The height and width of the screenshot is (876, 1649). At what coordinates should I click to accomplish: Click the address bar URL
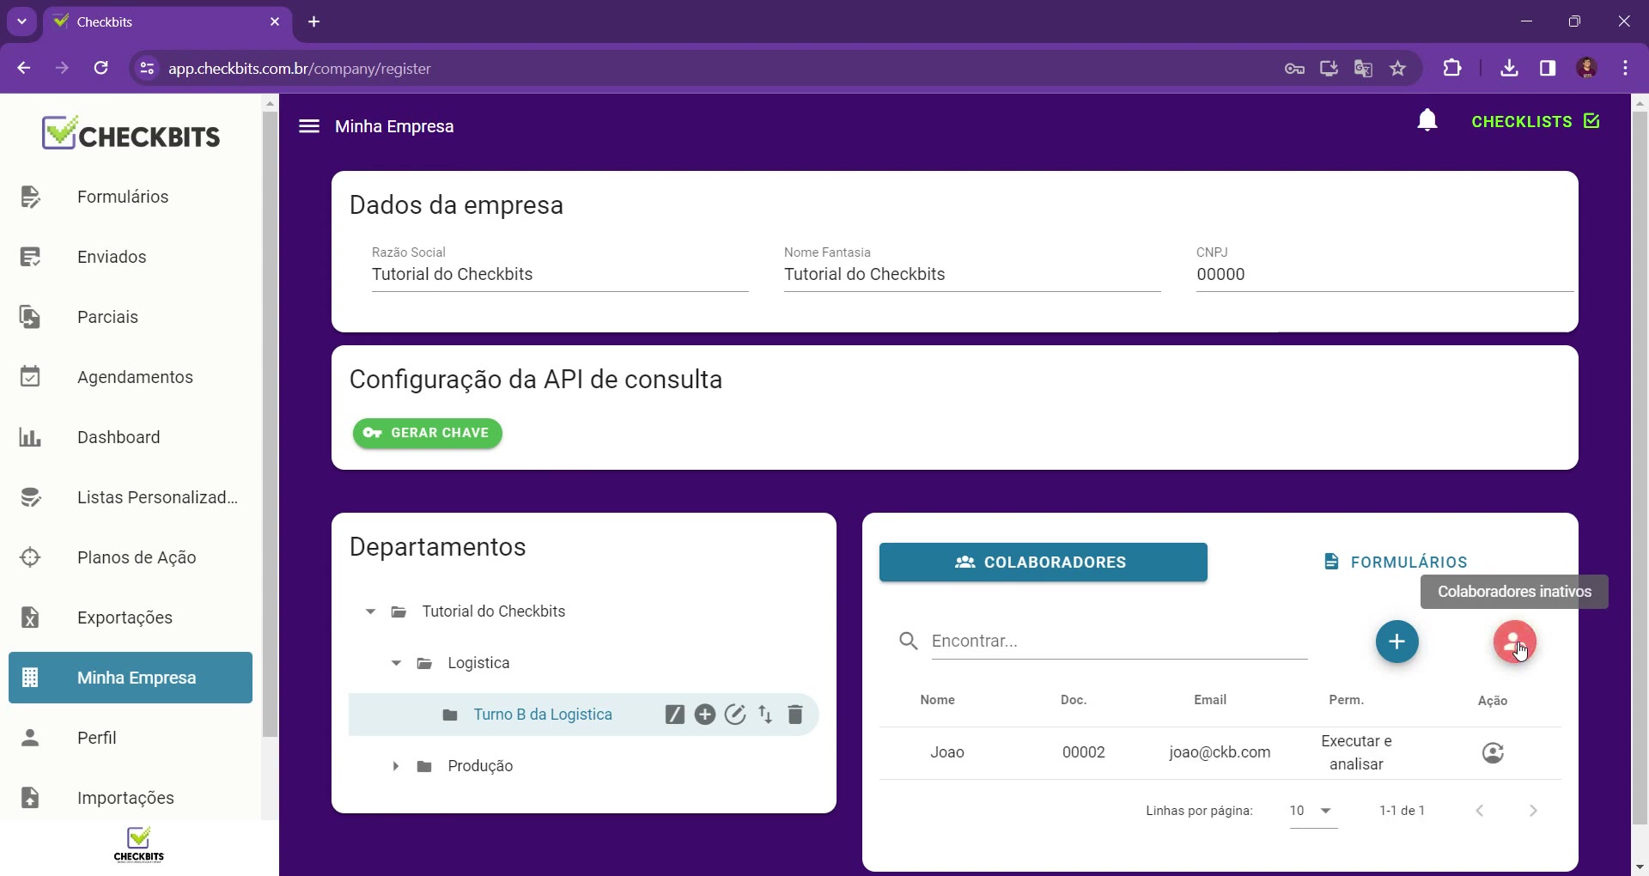click(x=300, y=69)
